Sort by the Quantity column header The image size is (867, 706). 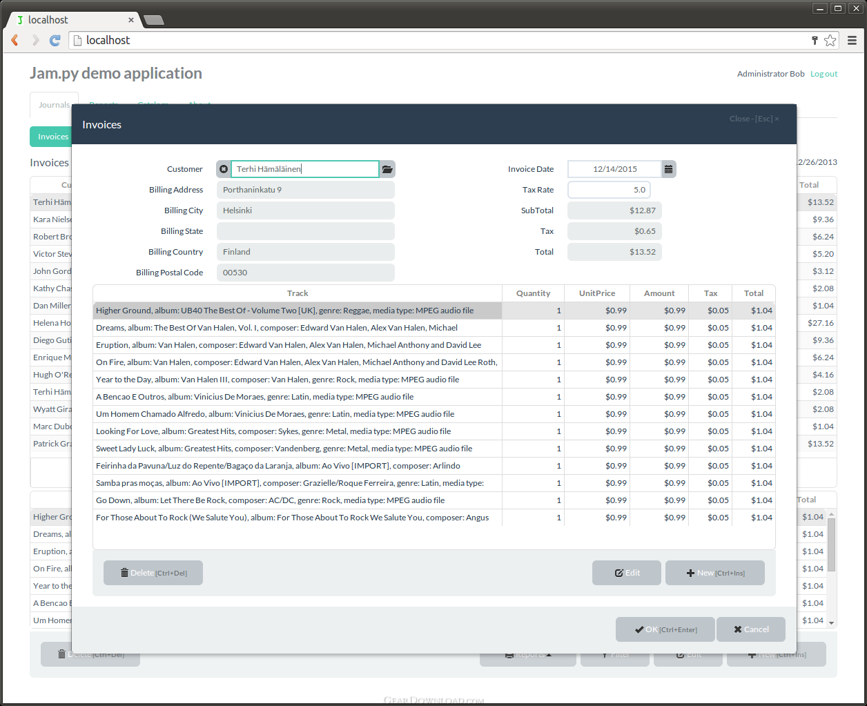pos(533,293)
